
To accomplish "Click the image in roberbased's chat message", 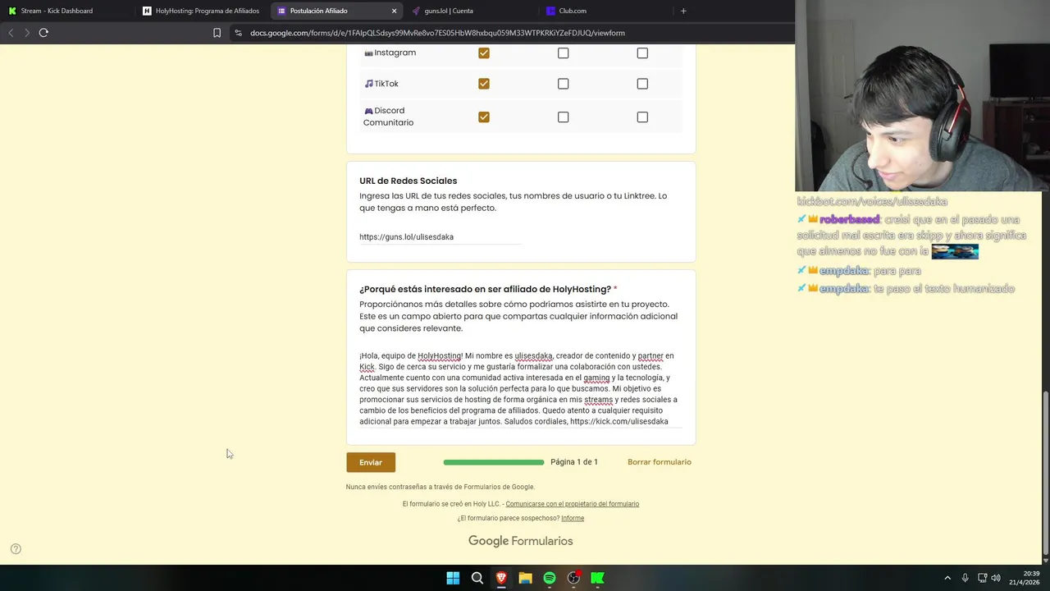I will point(955,252).
